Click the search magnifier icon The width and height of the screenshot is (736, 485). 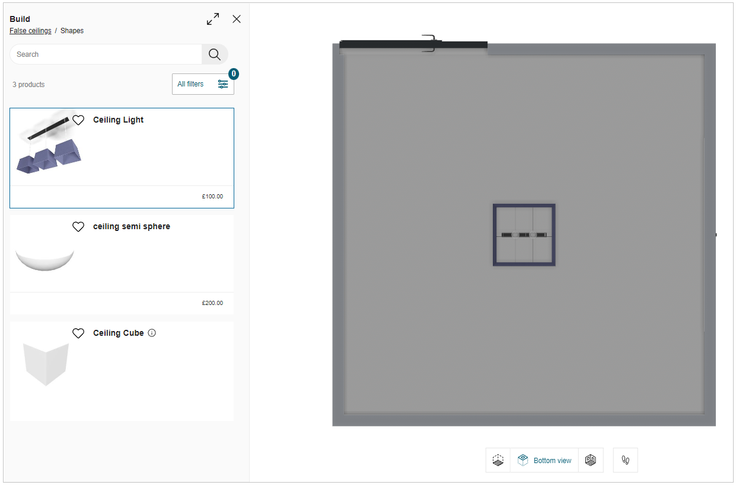215,54
